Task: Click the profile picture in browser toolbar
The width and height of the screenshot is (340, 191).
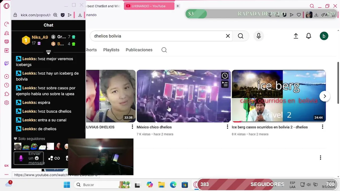Action: 309,15
